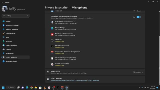Click Windows host process (Rundll32) text

[65, 58]
